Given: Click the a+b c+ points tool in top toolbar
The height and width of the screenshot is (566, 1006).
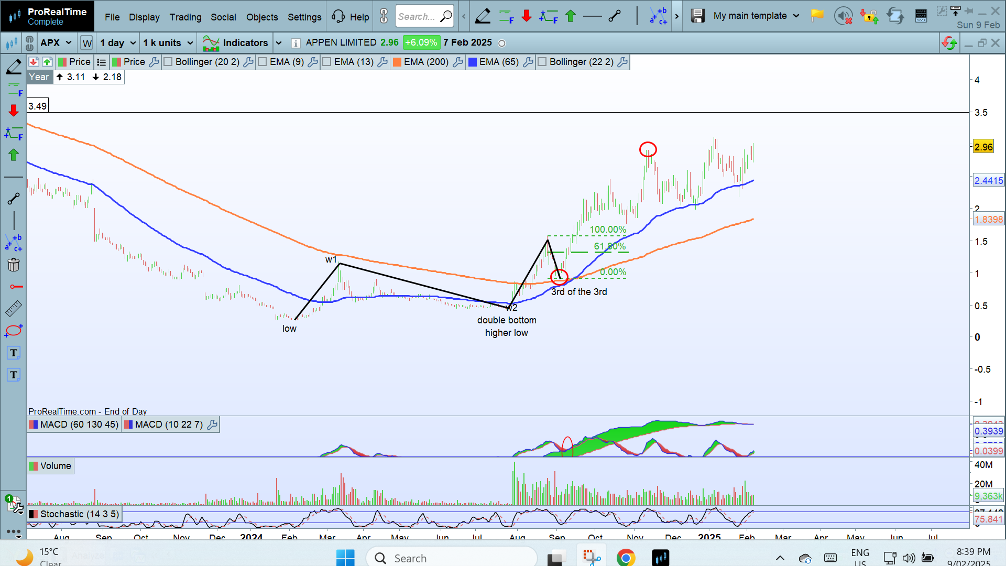Looking at the screenshot, I should [659, 16].
